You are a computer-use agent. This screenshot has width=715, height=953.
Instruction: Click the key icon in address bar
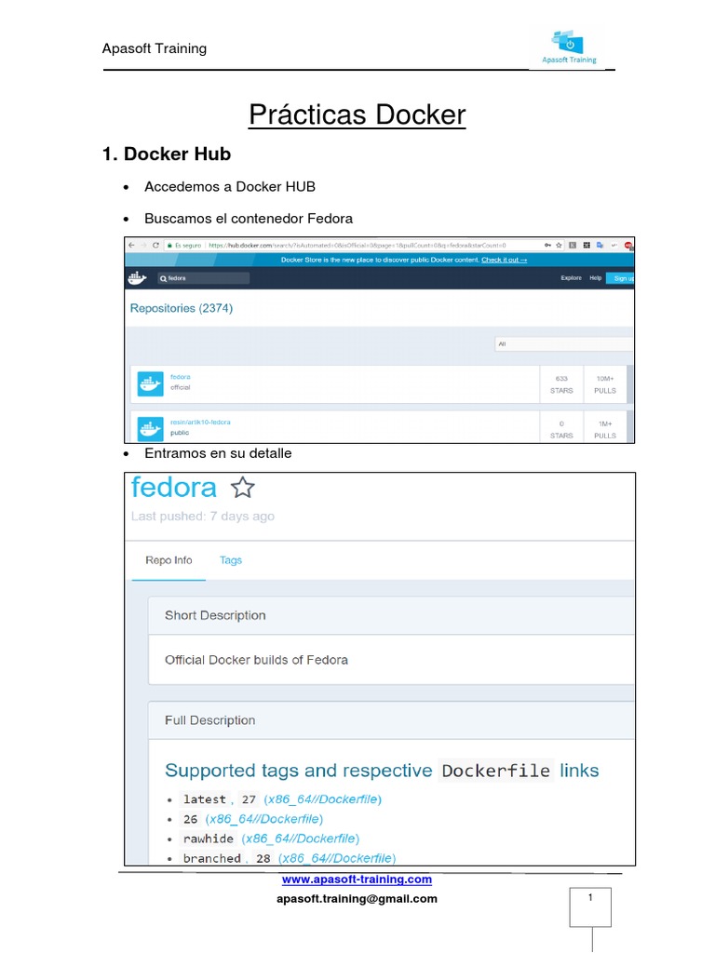(547, 245)
